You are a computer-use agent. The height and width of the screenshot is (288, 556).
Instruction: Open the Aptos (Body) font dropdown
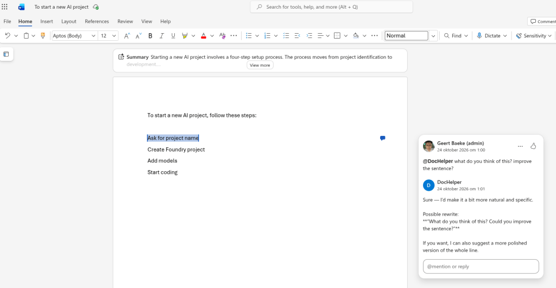point(75,35)
